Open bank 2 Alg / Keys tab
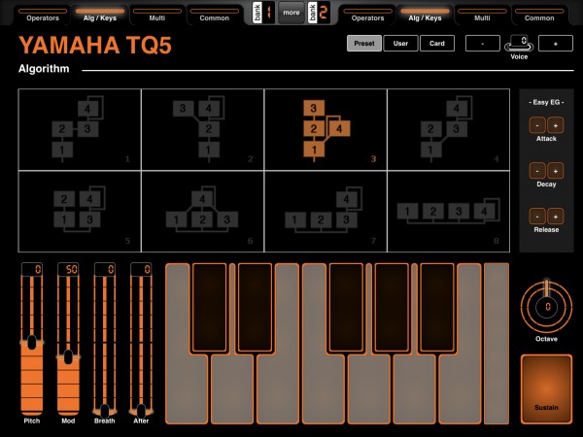Screen dimensions: 583x437 [425, 16]
